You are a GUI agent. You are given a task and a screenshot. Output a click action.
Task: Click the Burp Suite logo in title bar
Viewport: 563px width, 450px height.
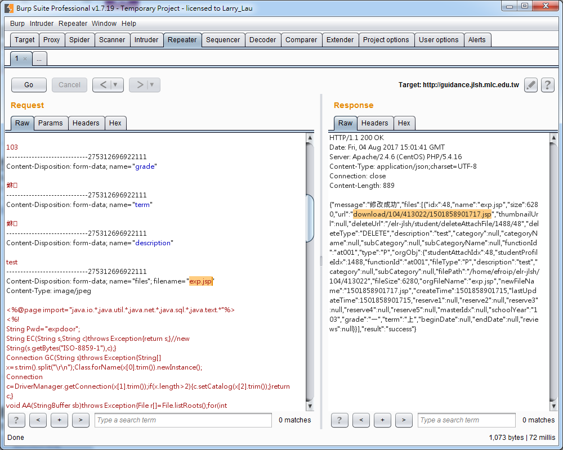tap(9, 8)
